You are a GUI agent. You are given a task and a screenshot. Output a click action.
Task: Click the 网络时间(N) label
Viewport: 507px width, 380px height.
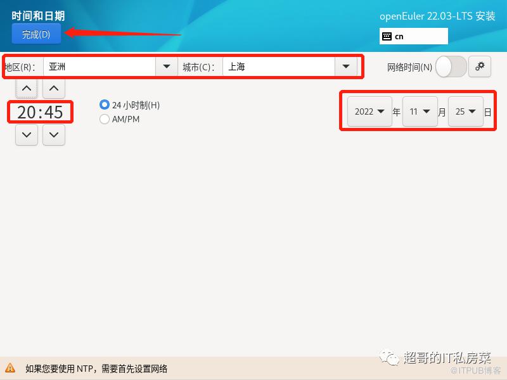coord(409,67)
